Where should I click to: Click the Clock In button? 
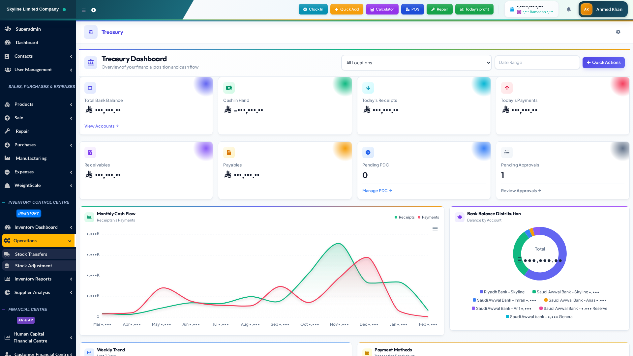click(313, 9)
